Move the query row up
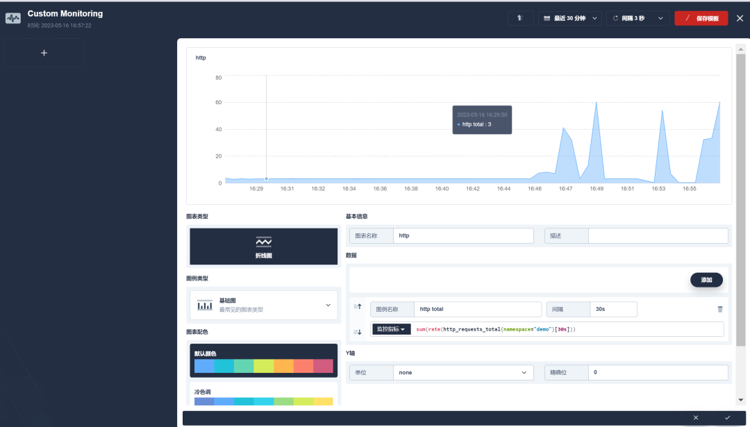This screenshot has width=750, height=427. coord(358,306)
